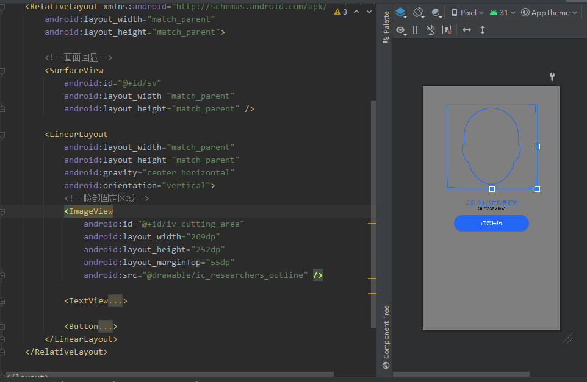Screen dimensions: 587x382
Task: Click the vertical expand arrow icon
Action: point(483,29)
